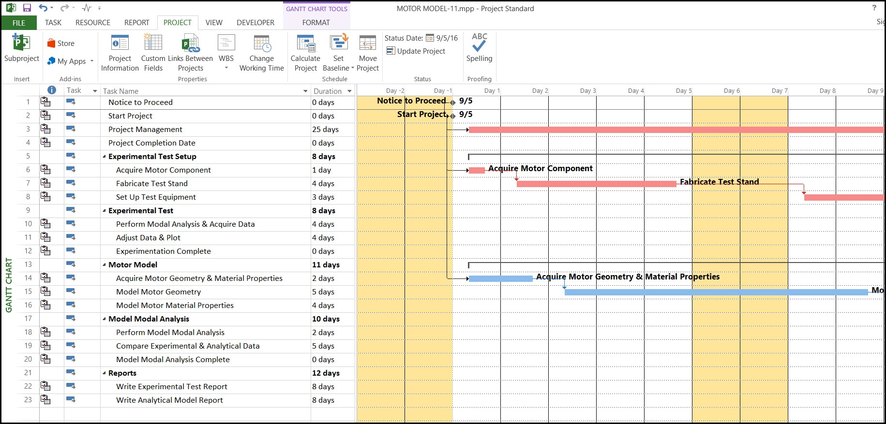Image resolution: width=886 pixels, height=424 pixels.
Task: Click the Update Project button
Action: point(416,51)
